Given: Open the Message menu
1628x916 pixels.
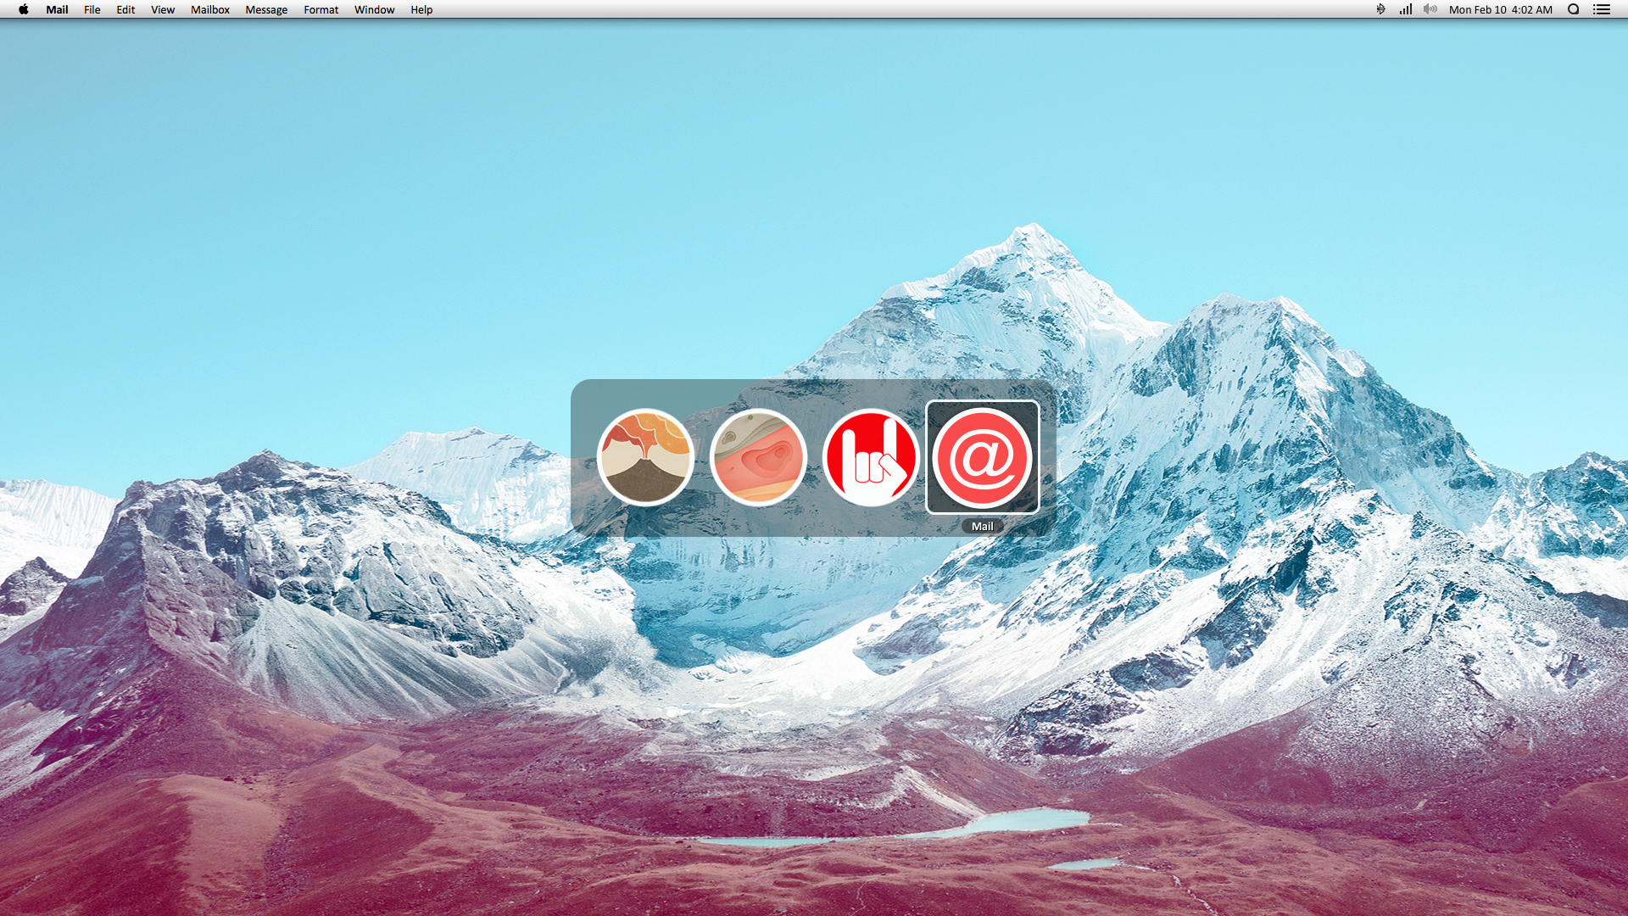Looking at the screenshot, I should (x=266, y=9).
